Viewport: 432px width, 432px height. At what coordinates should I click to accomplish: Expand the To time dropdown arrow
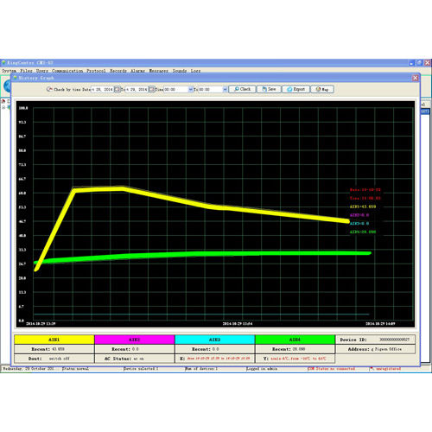[x=225, y=90]
